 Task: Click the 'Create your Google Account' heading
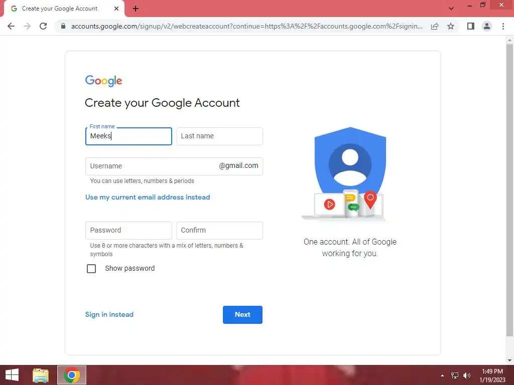tap(162, 103)
